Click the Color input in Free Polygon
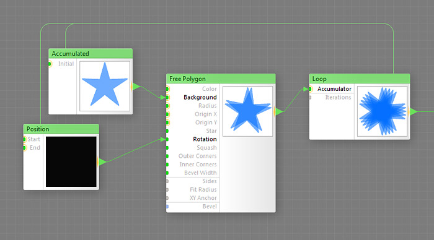This screenshot has height=240, width=434. tap(210, 89)
